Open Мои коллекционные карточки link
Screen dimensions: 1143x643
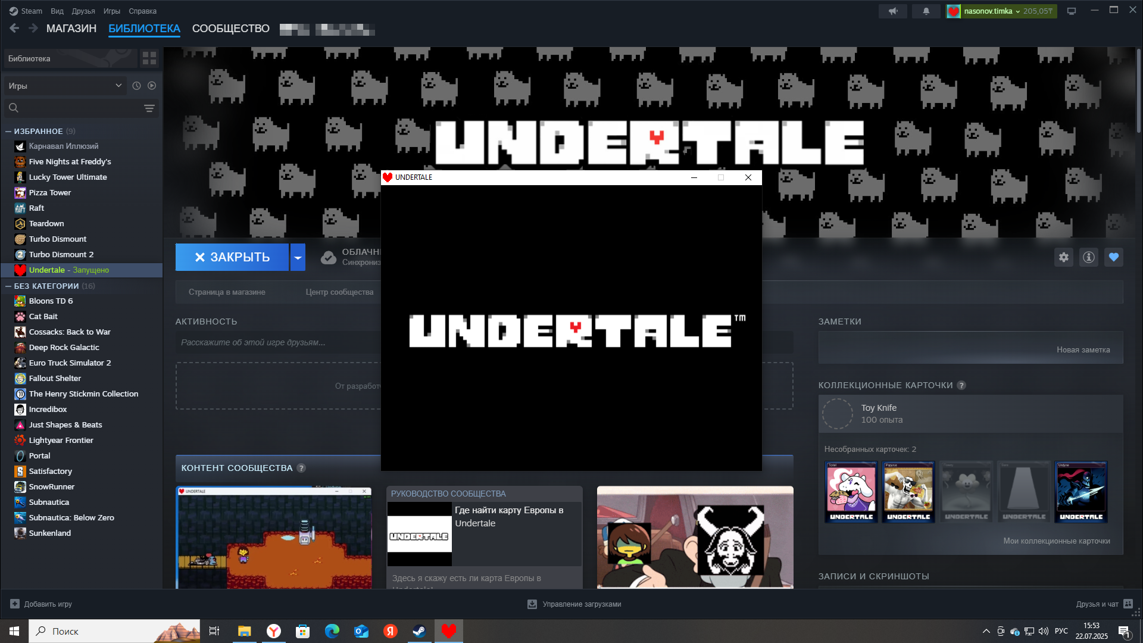(x=1056, y=541)
